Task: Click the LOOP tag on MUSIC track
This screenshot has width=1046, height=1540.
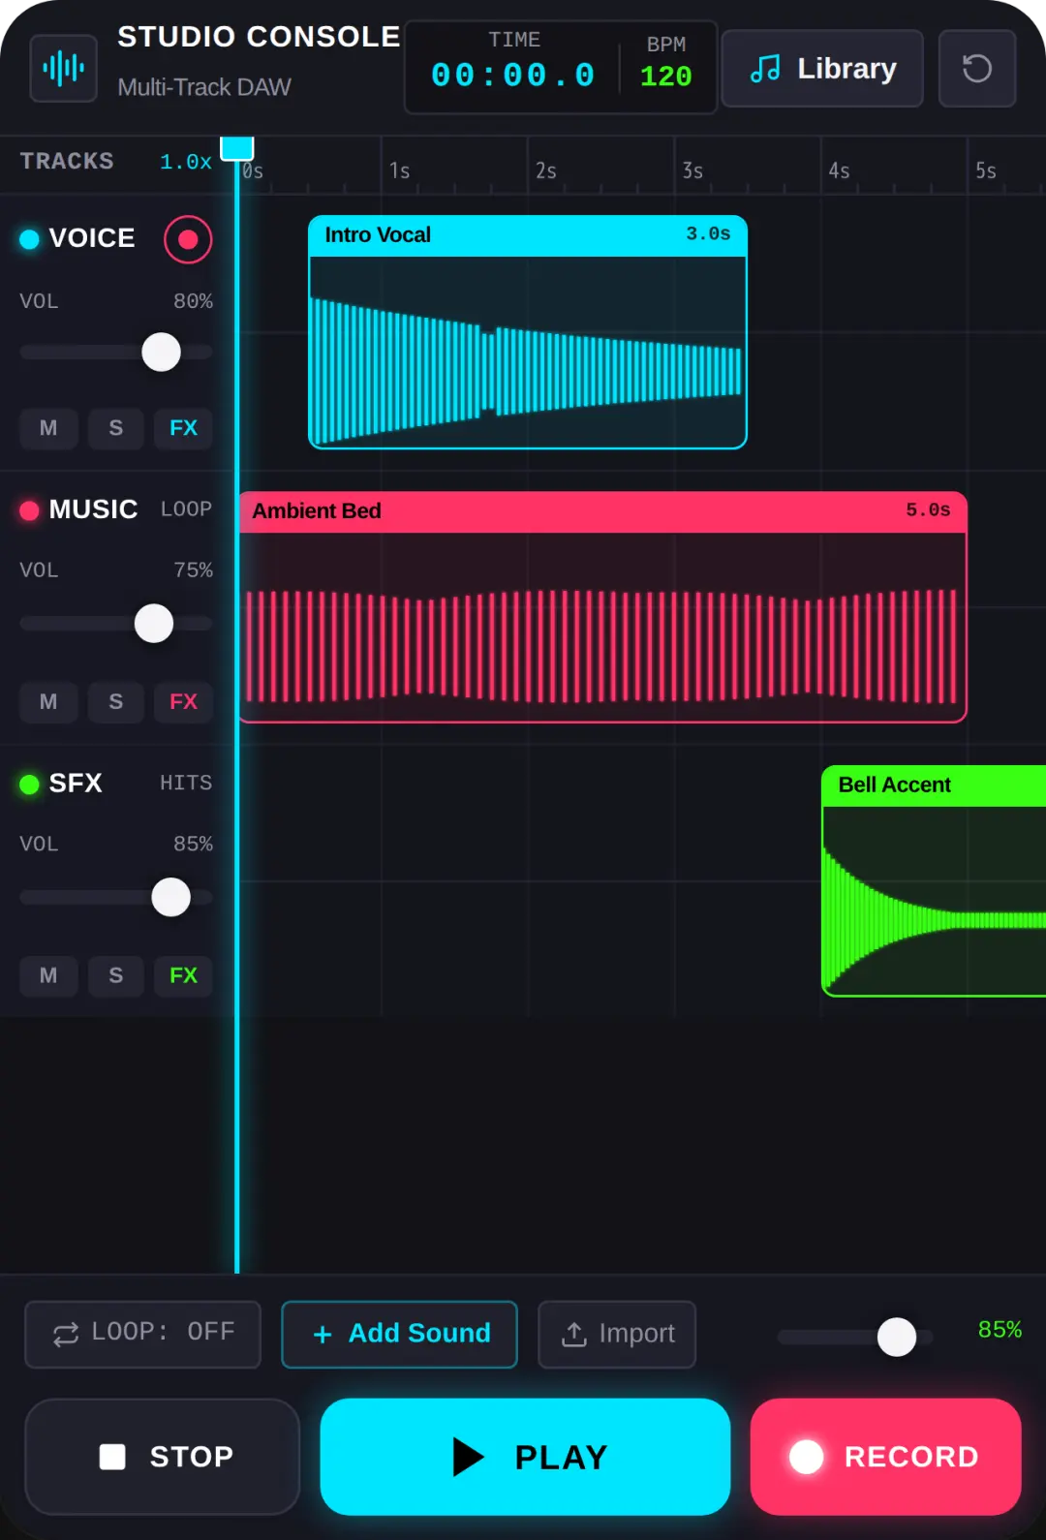Action: point(186,509)
